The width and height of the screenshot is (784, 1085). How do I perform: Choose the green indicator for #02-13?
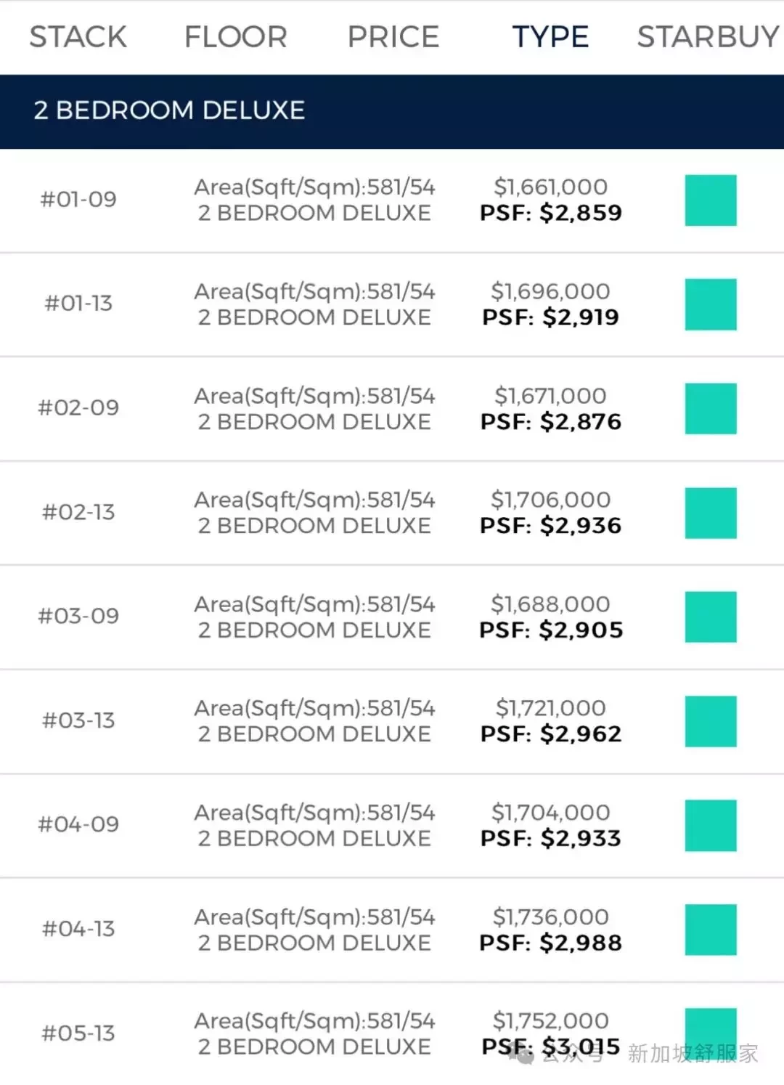(711, 513)
